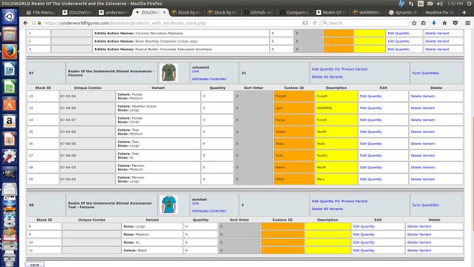Open GIMP from the dock
The height and width of the screenshot is (267, 474).
coord(9,174)
